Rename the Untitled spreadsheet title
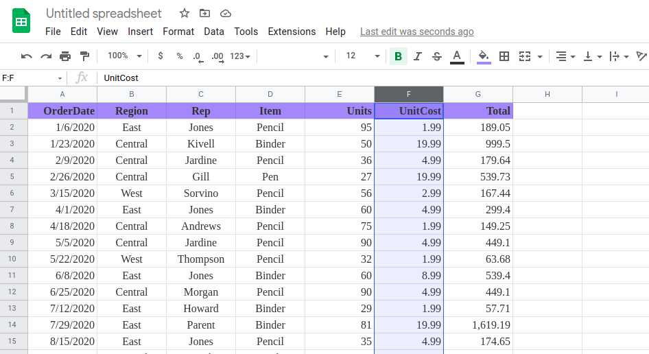Viewport: 649px width, 354px height. point(104,14)
